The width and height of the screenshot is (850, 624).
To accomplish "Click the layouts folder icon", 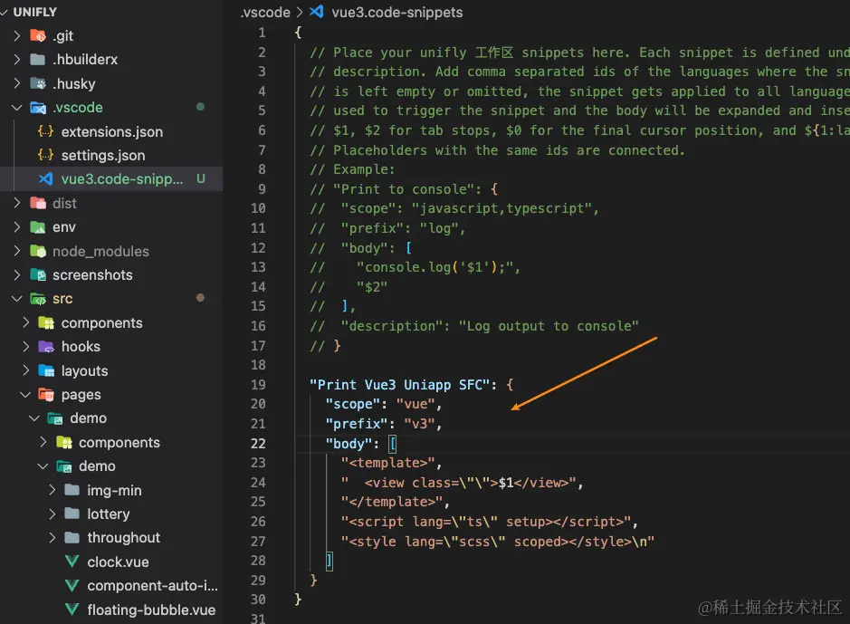I will tap(47, 370).
